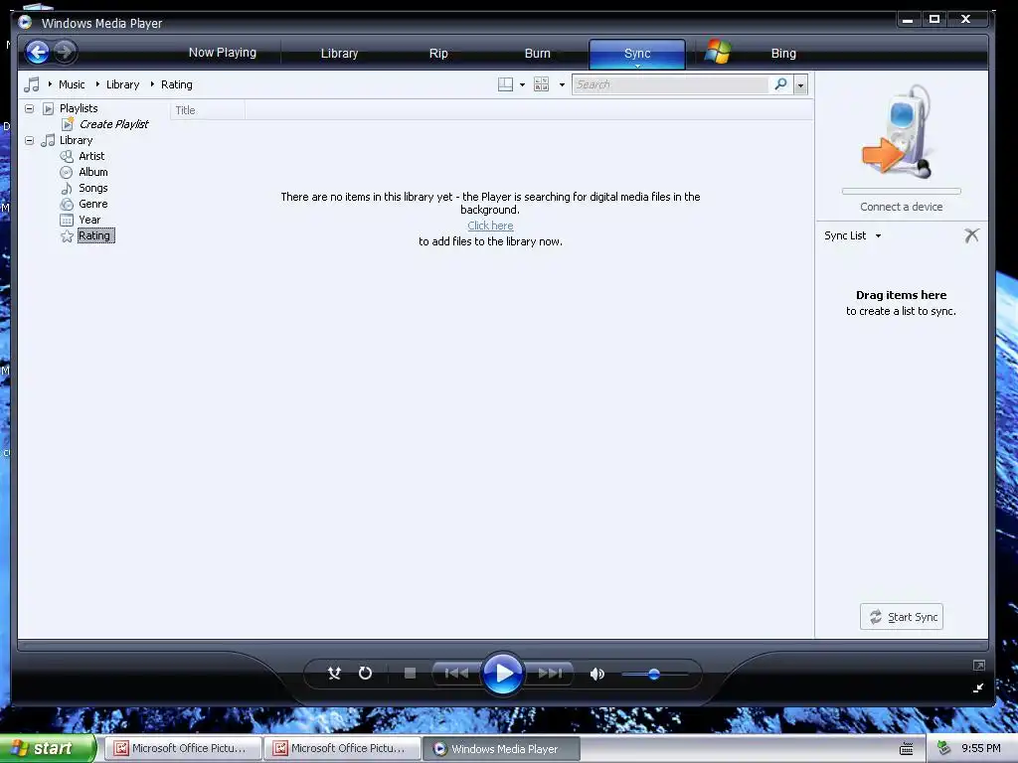Open the Bing tab
This screenshot has height=763, width=1018.
tap(783, 54)
